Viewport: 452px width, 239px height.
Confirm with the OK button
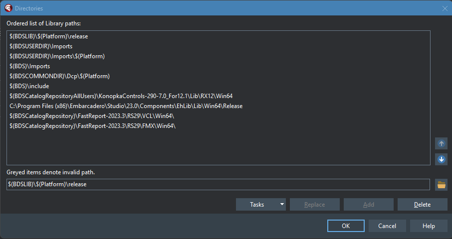click(x=346, y=226)
